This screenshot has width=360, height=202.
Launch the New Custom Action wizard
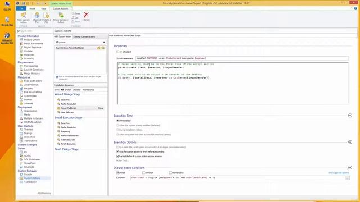24,18
